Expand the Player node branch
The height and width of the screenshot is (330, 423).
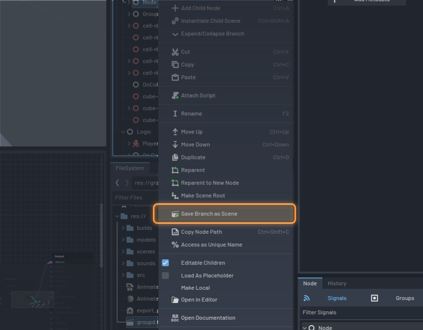pyautogui.click(x=129, y=143)
